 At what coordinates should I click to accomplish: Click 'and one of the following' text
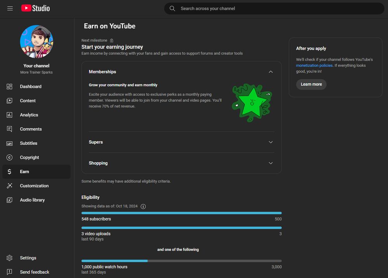(x=178, y=250)
